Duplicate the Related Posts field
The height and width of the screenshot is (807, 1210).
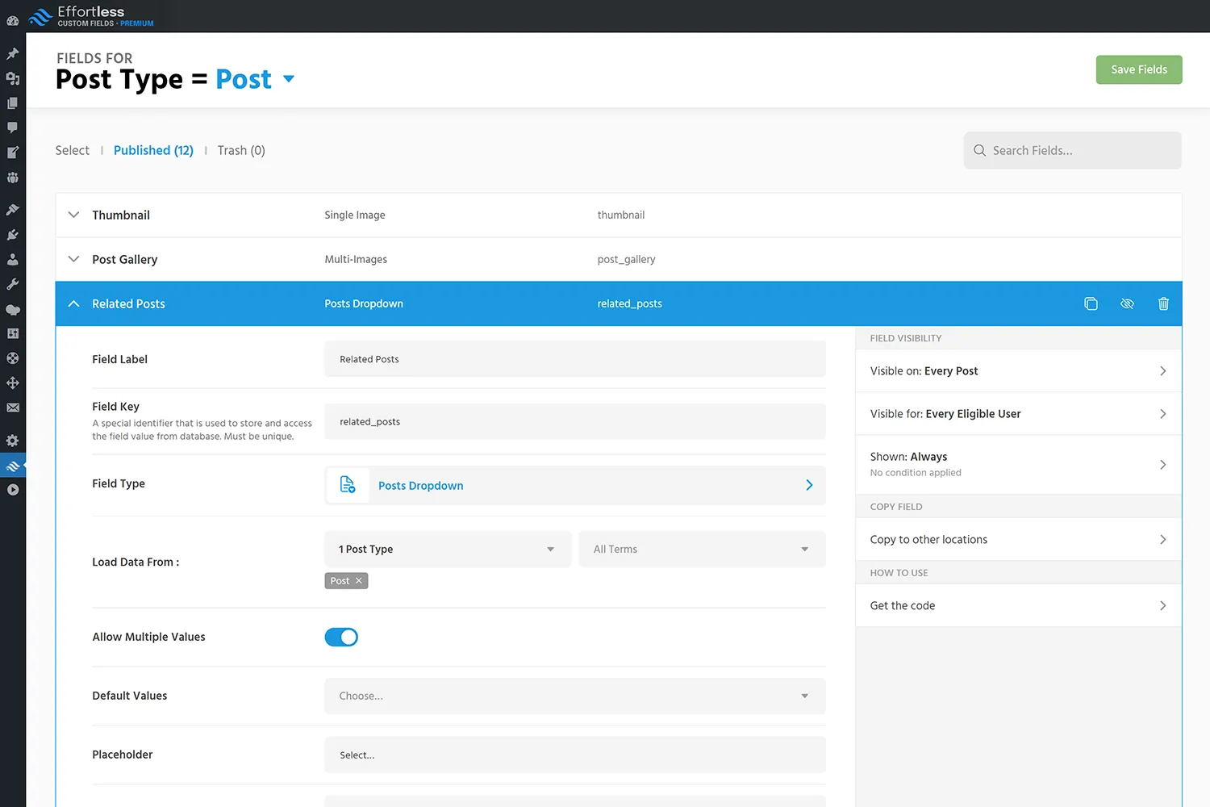(1091, 304)
